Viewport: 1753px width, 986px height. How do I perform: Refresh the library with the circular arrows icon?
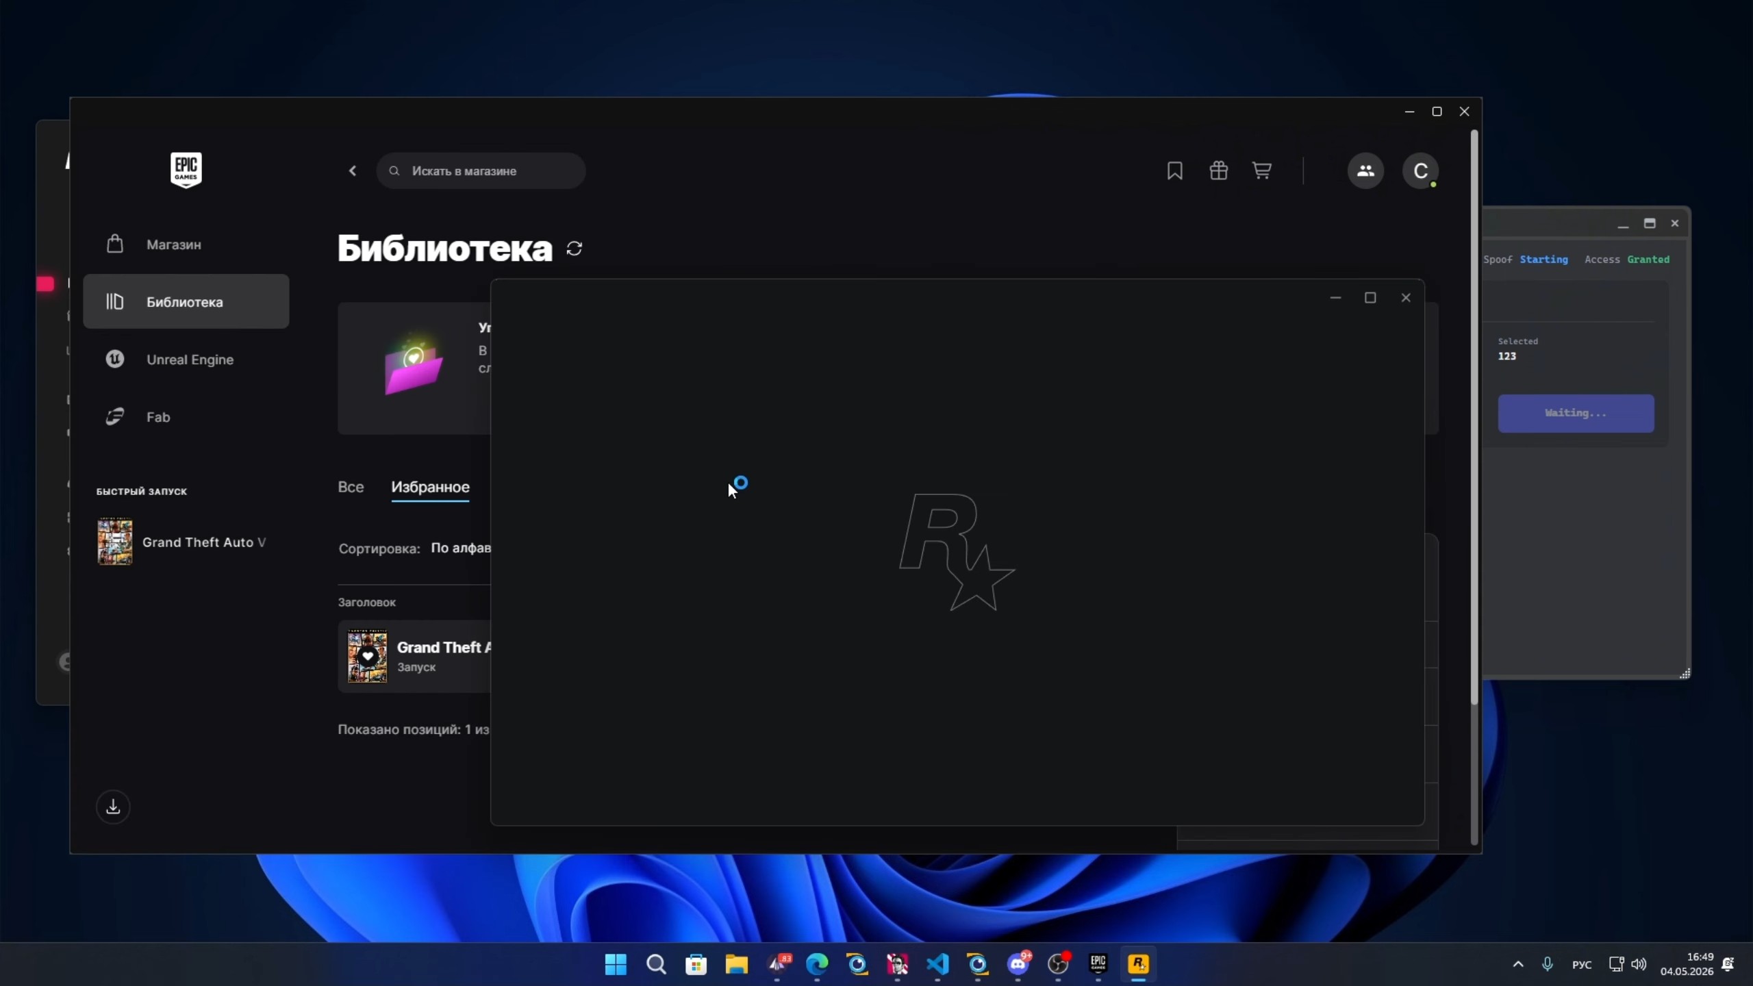574,249
